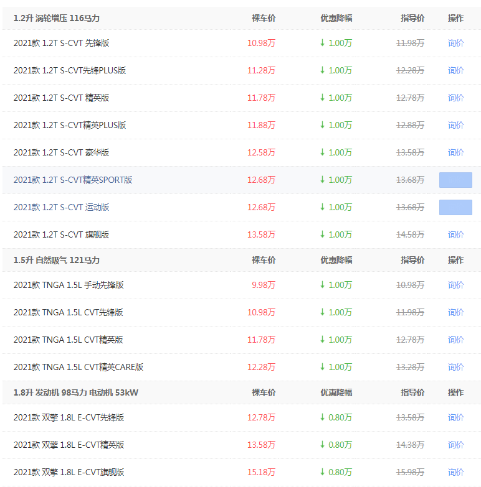This screenshot has height=487, width=481.
Task: Open model 2021款 双擎 1.8L E-CVT精英版
Action: (x=69, y=445)
